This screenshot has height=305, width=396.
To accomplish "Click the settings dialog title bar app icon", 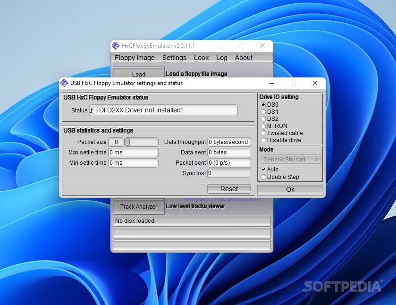I will coord(64,83).
